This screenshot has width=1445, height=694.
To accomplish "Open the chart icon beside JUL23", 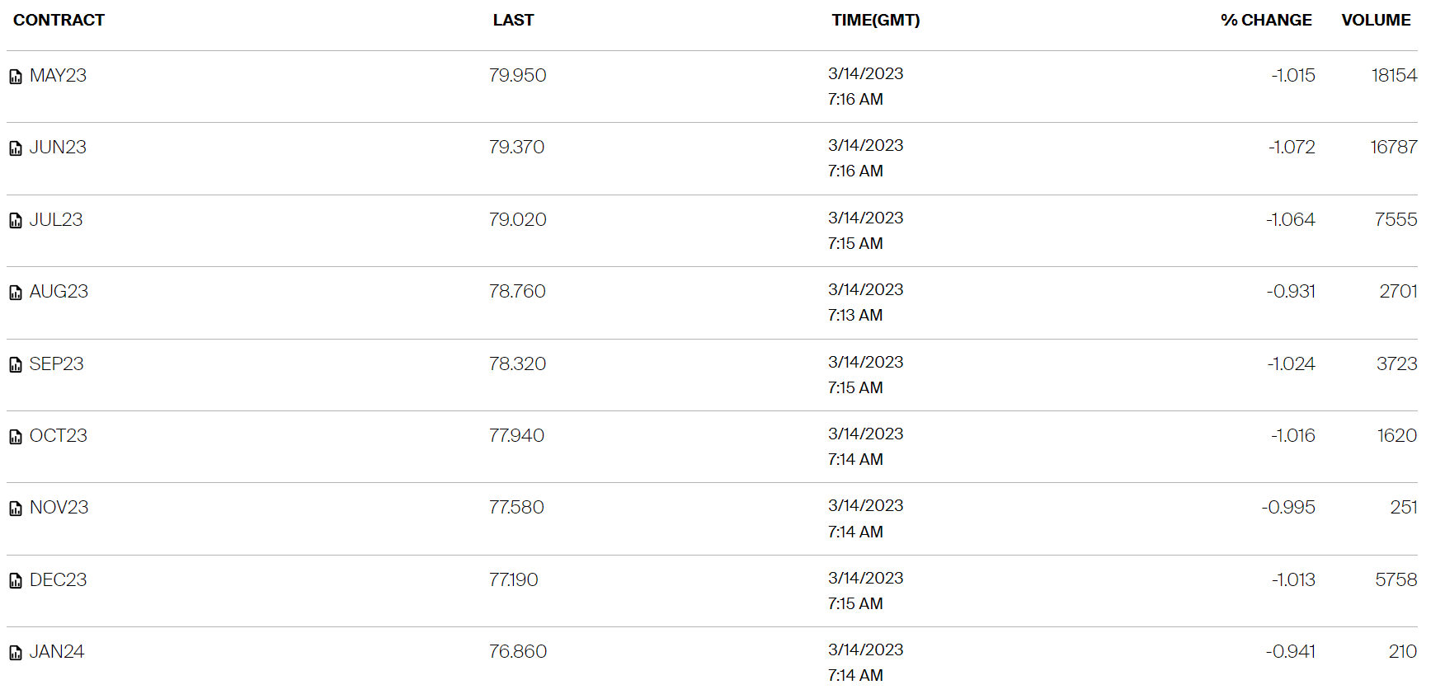I will pos(16,221).
